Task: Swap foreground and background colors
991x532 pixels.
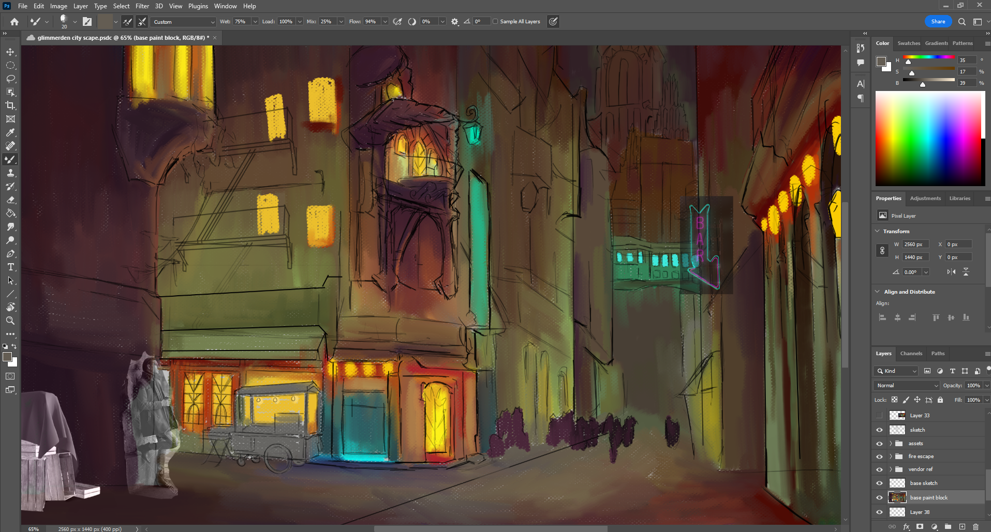Action: click(x=14, y=346)
